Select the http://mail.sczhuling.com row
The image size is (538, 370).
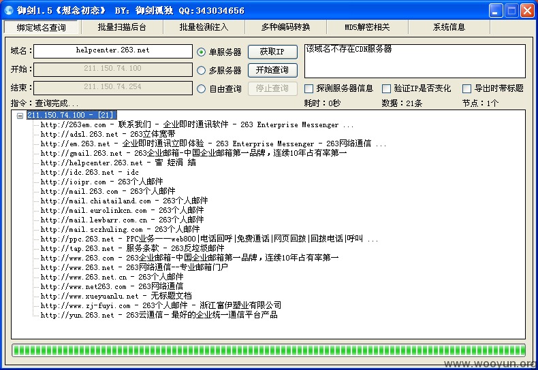[x=120, y=229]
